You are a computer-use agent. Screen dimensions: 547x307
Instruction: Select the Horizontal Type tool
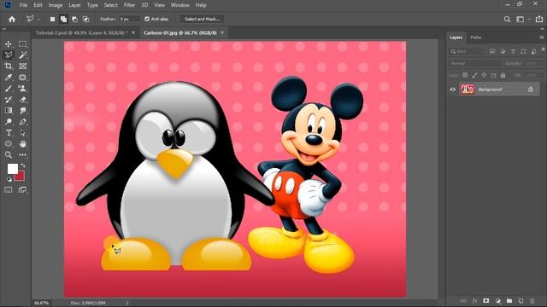9,133
